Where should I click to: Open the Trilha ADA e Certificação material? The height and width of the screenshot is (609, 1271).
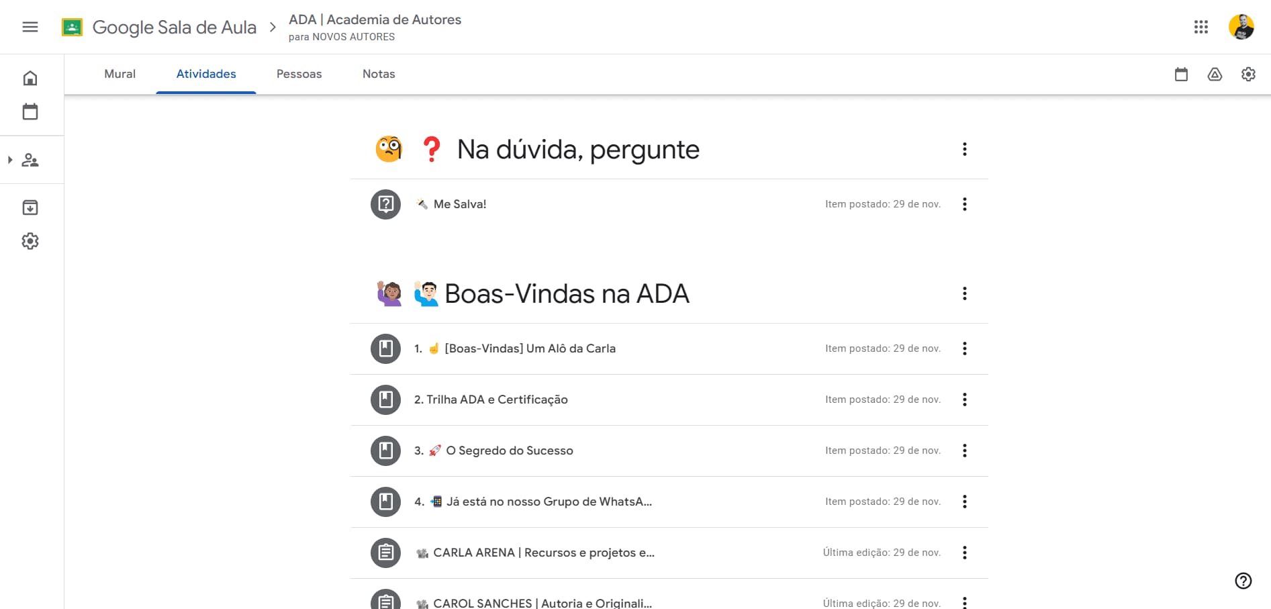tap(491, 400)
